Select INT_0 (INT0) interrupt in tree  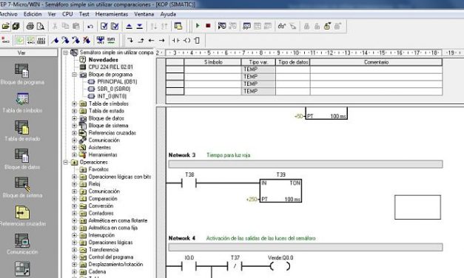(112, 96)
